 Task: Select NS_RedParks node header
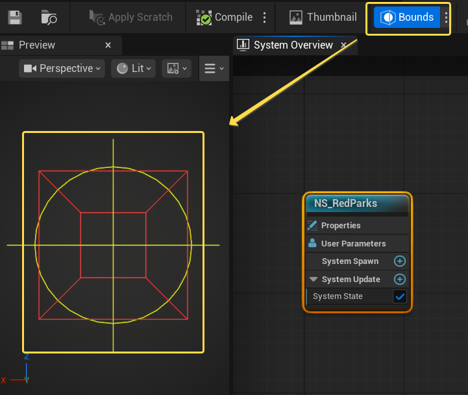pos(357,204)
